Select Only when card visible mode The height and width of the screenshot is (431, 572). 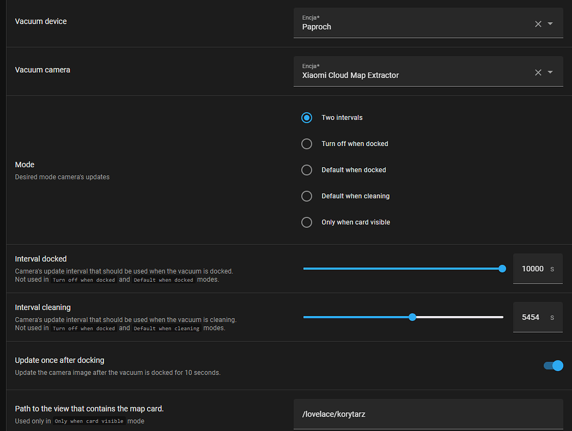point(306,222)
